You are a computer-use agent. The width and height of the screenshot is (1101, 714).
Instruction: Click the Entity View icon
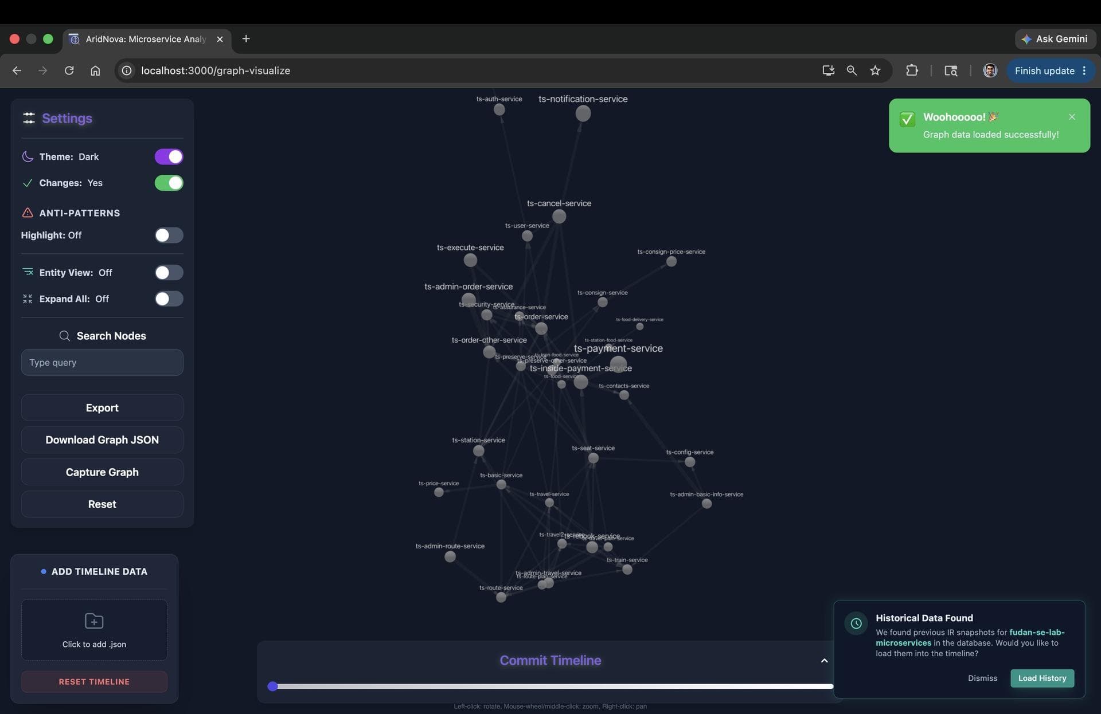[28, 272]
